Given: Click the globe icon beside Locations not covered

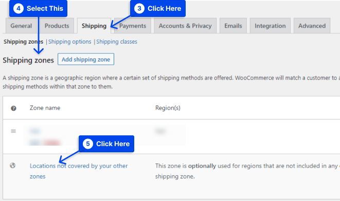Looking at the screenshot, I should tap(13, 166).
